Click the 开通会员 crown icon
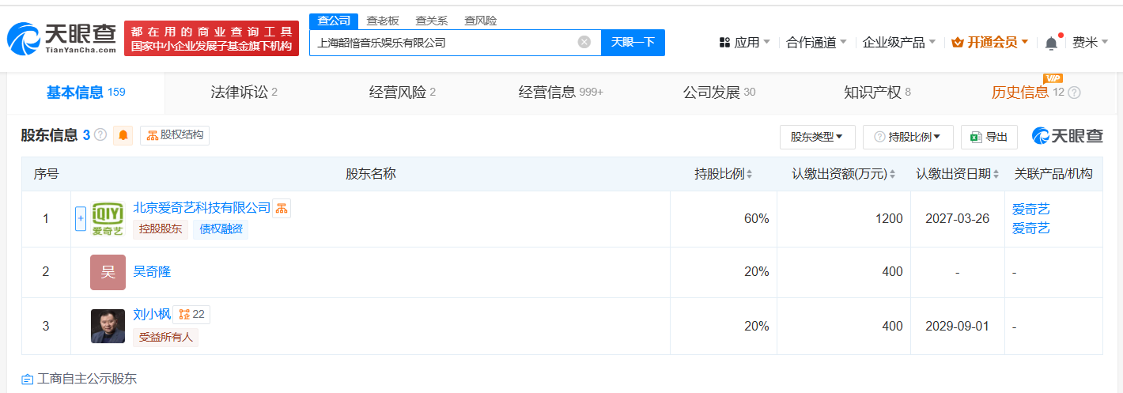The width and height of the screenshot is (1123, 393). click(956, 43)
